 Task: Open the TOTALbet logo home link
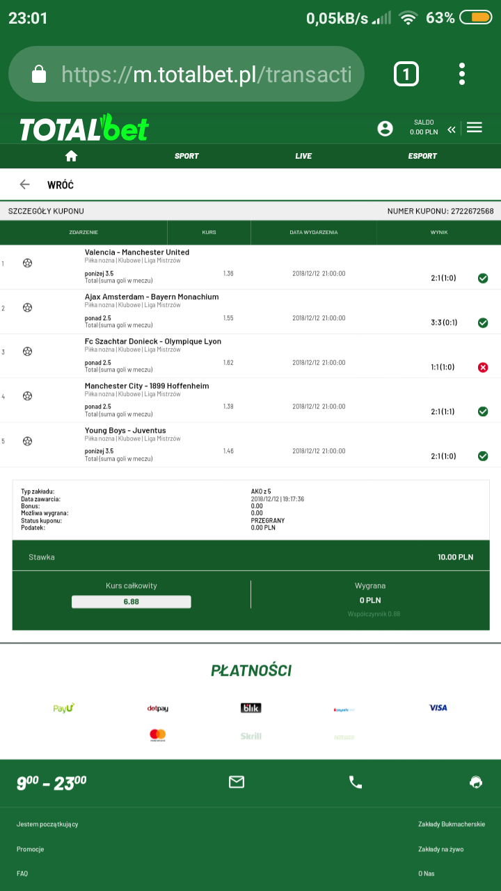click(83, 128)
